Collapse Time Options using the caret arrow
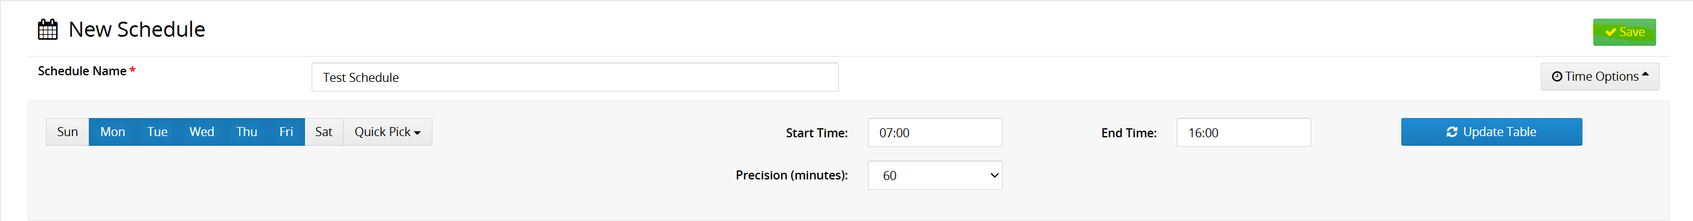This screenshot has width=1693, height=221. pos(1645,75)
